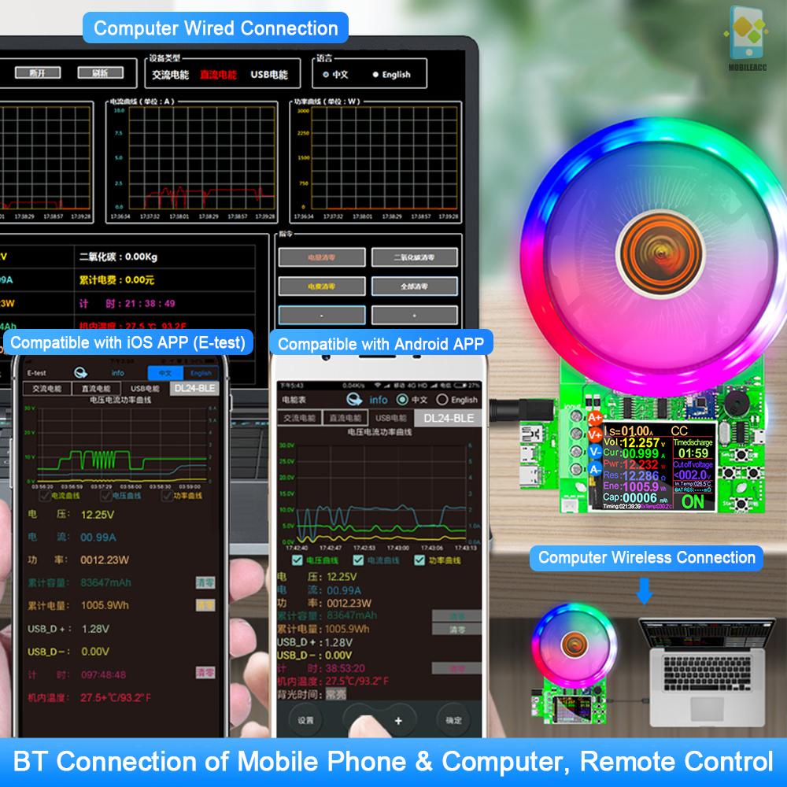Open info in the Android app header
Image resolution: width=787 pixels, height=787 pixels.
(379, 400)
